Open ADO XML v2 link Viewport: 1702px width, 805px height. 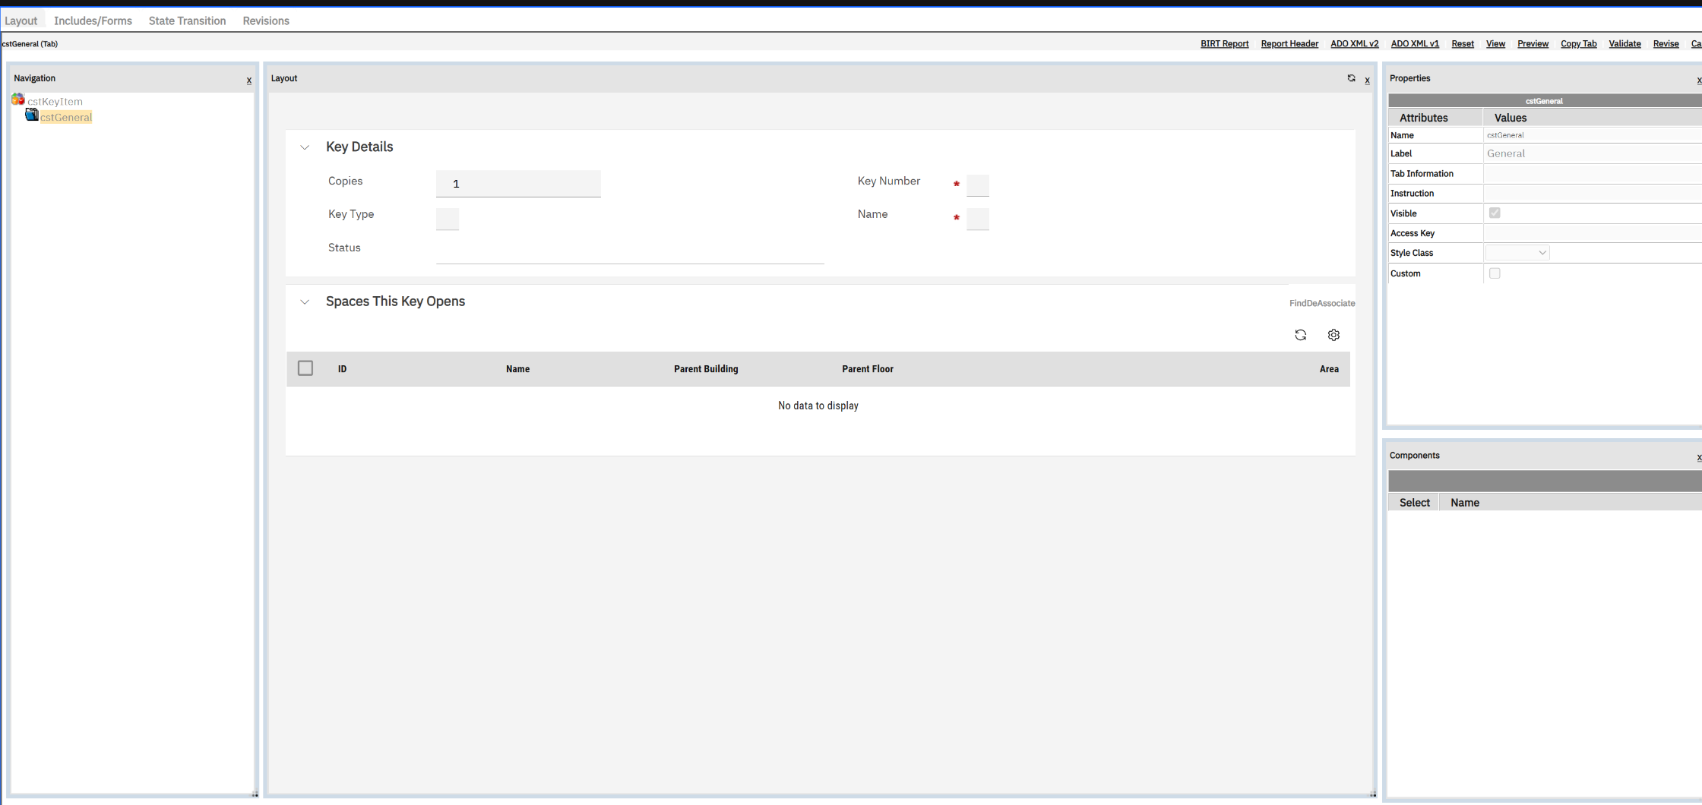pyautogui.click(x=1354, y=44)
